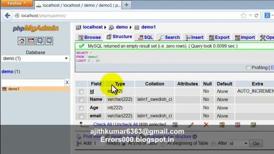Click latin1_swedish_ci collation of email
274x154 pixels.
(x=155, y=116)
